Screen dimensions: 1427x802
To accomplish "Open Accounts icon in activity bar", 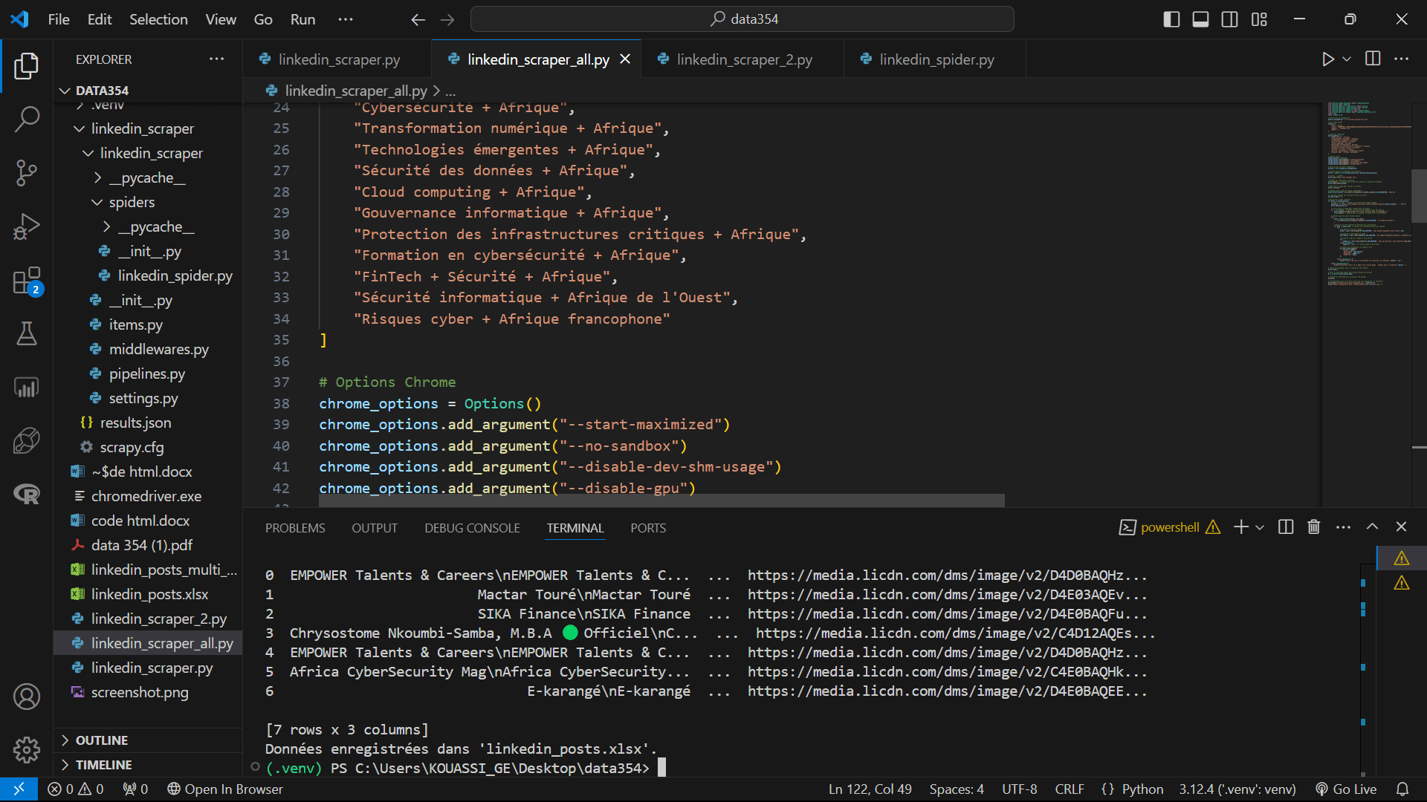I will point(27,697).
